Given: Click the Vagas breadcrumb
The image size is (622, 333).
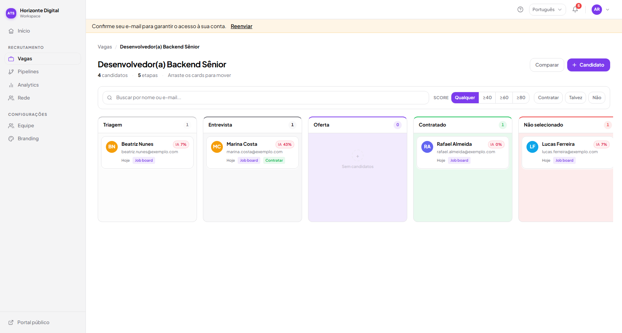Looking at the screenshot, I should coord(105,47).
